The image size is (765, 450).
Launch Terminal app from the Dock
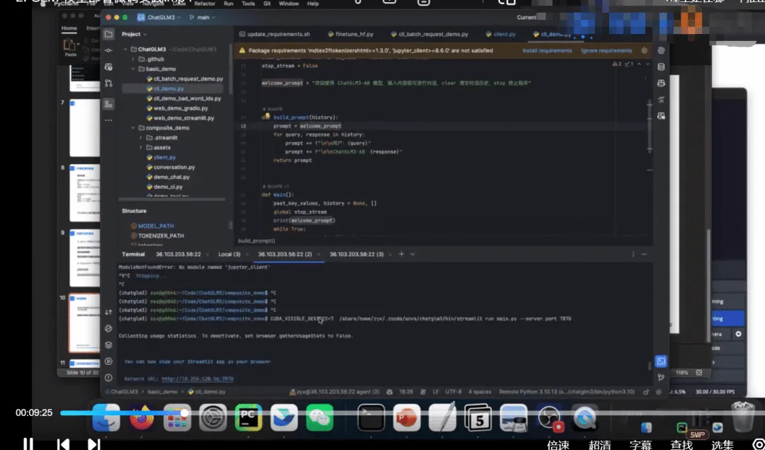pos(370,417)
